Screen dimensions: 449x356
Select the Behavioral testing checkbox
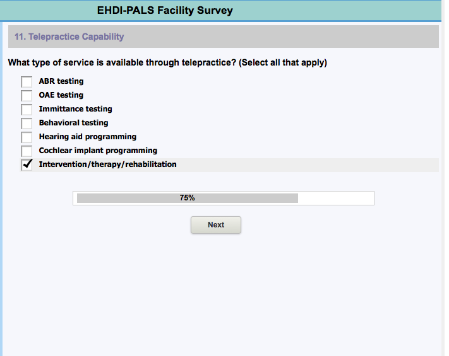(27, 123)
